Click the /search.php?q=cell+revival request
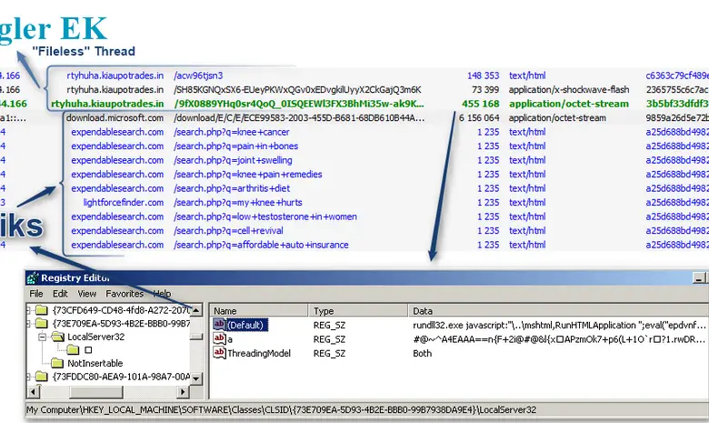709x423 pixels. (228, 231)
